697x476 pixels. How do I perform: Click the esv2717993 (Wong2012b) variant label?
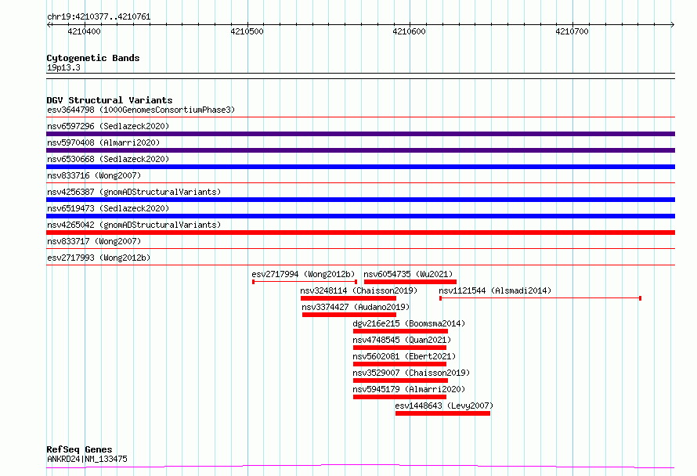[99, 258]
